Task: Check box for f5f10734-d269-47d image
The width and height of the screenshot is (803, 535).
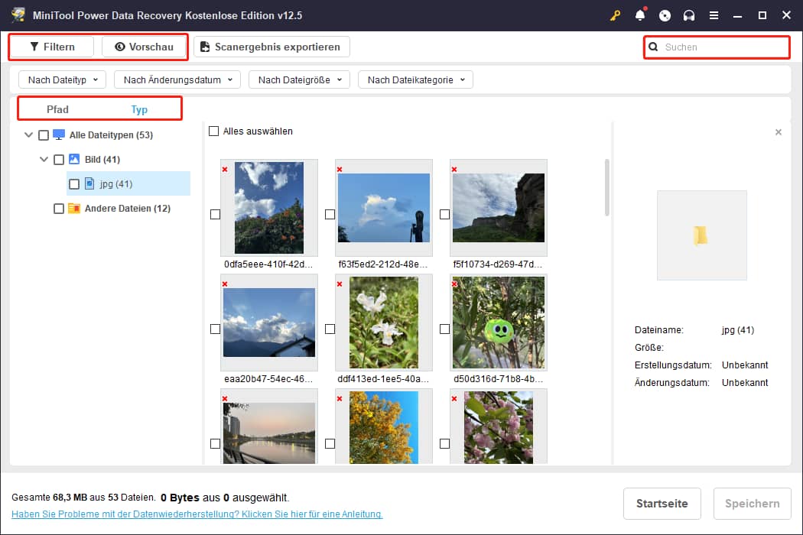Action: pos(444,215)
